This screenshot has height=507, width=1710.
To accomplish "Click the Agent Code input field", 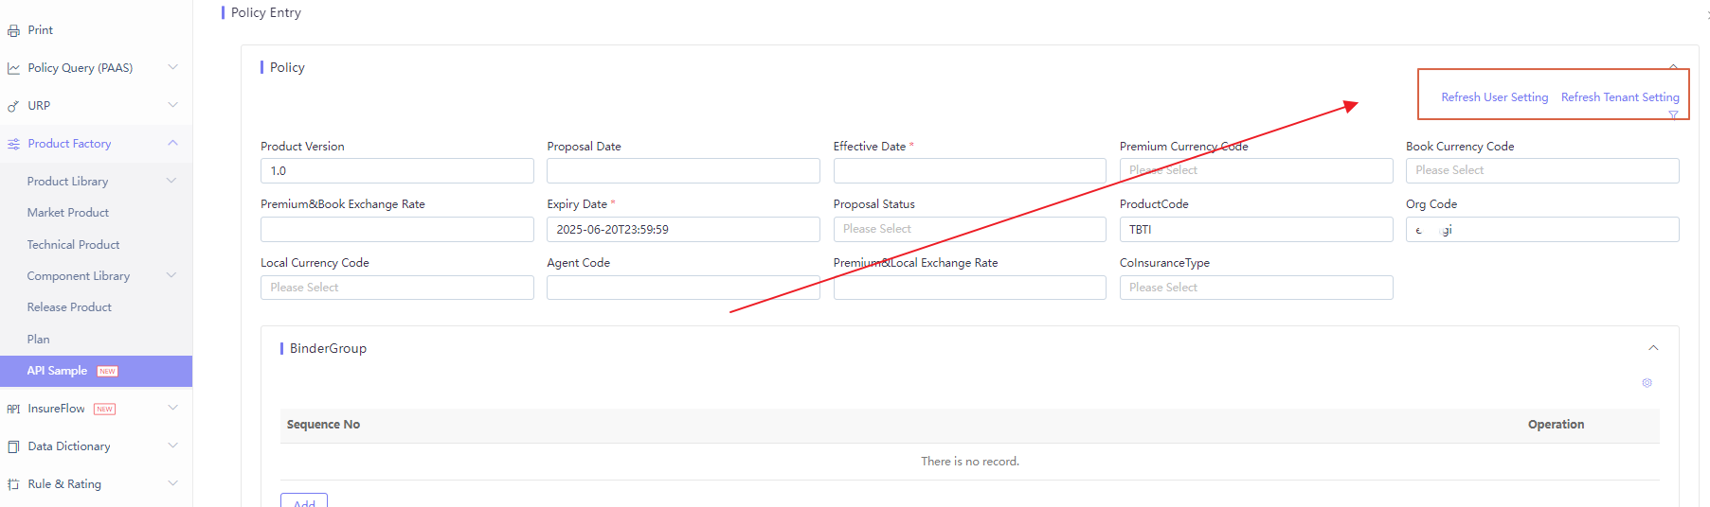I will pos(683,288).
